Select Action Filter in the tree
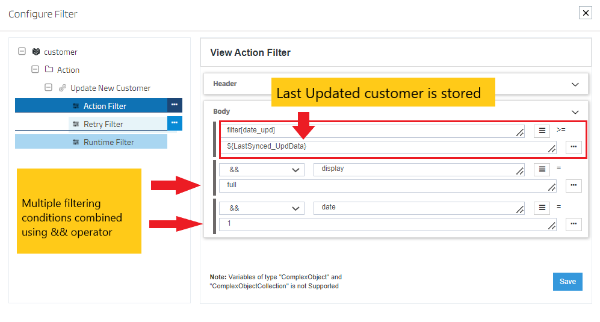 [91, 106]
